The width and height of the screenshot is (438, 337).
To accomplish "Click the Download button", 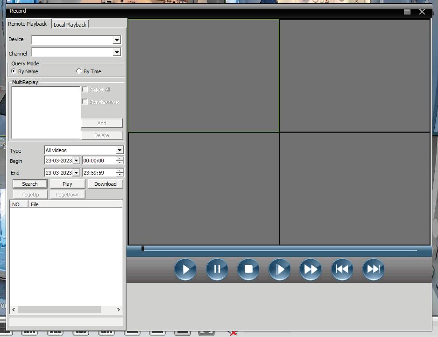I will (106, 184).
